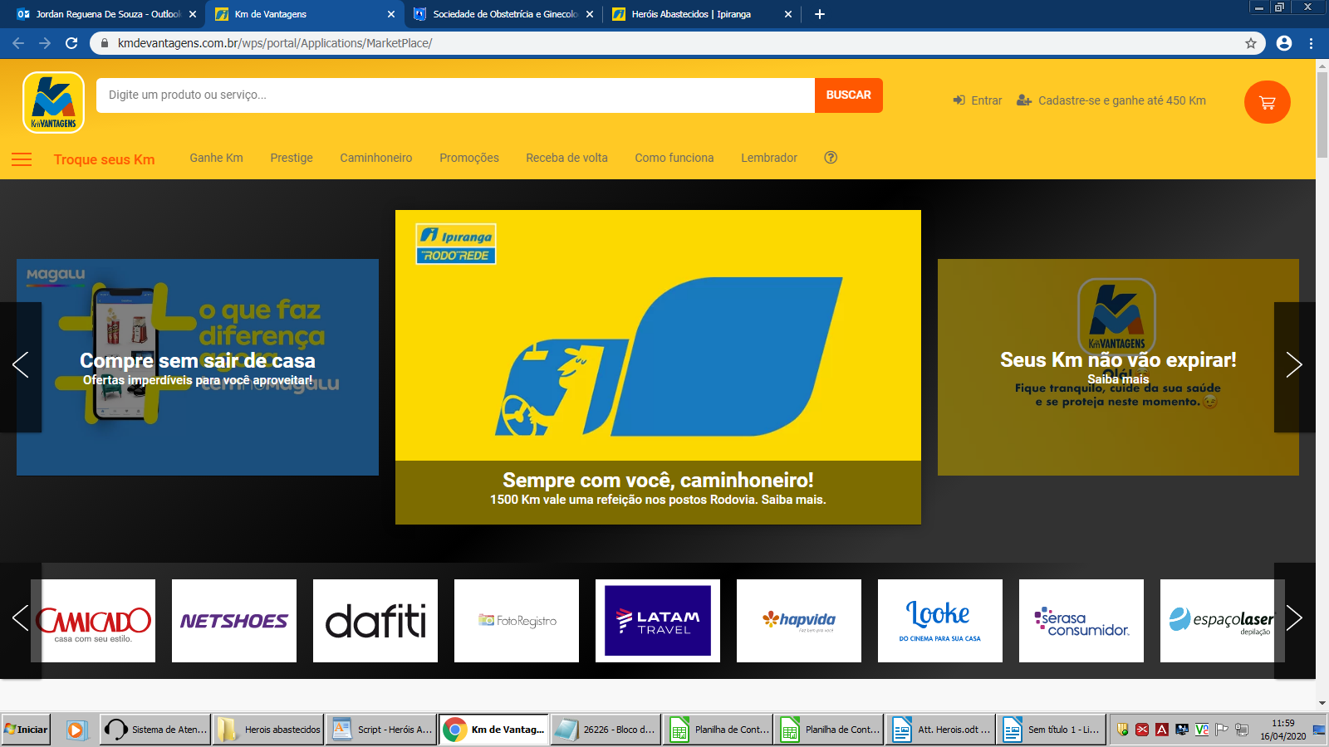Open a new browser tab

pos(820,14)
